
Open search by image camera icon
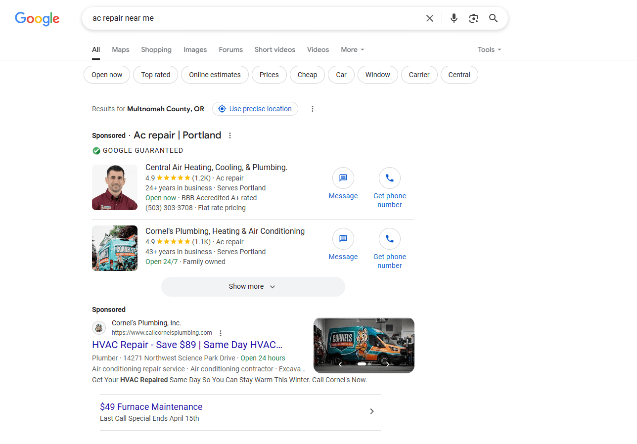(x=474, y=18)
